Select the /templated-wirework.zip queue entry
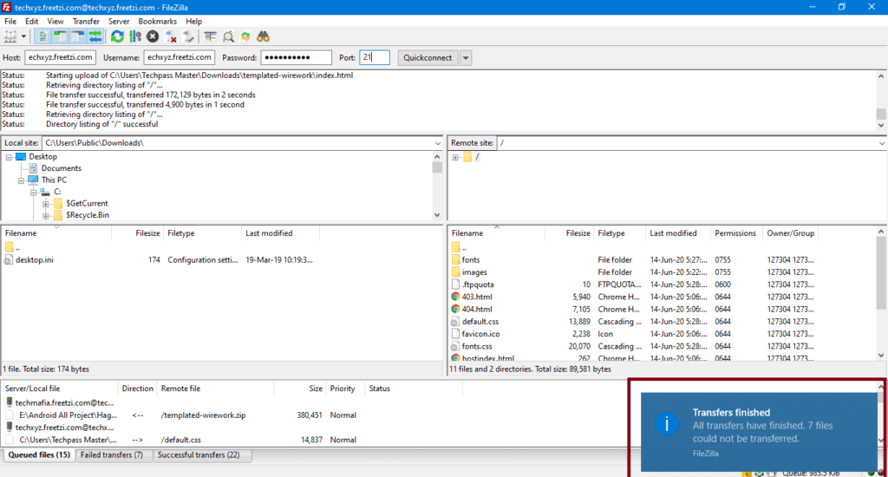The image size is (888, 477). click(x=203, y=415)
